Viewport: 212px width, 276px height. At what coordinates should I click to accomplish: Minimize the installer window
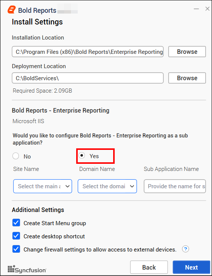[x=196, y=9]
